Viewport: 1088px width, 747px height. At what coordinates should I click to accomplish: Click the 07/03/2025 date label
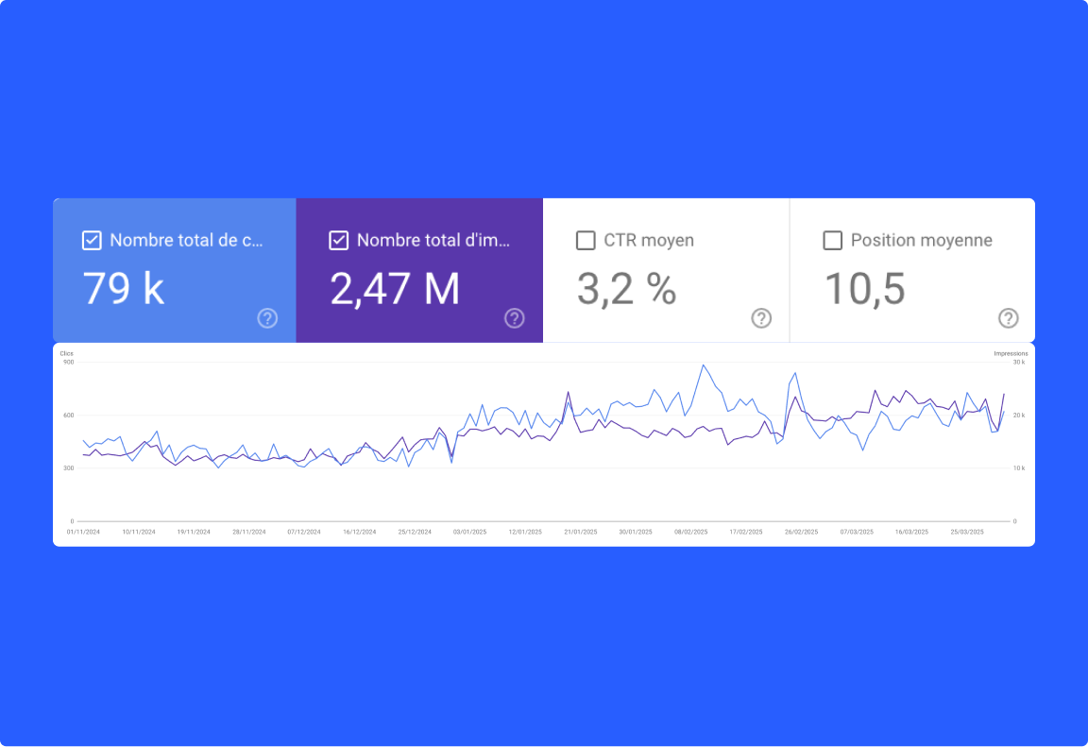857,532
